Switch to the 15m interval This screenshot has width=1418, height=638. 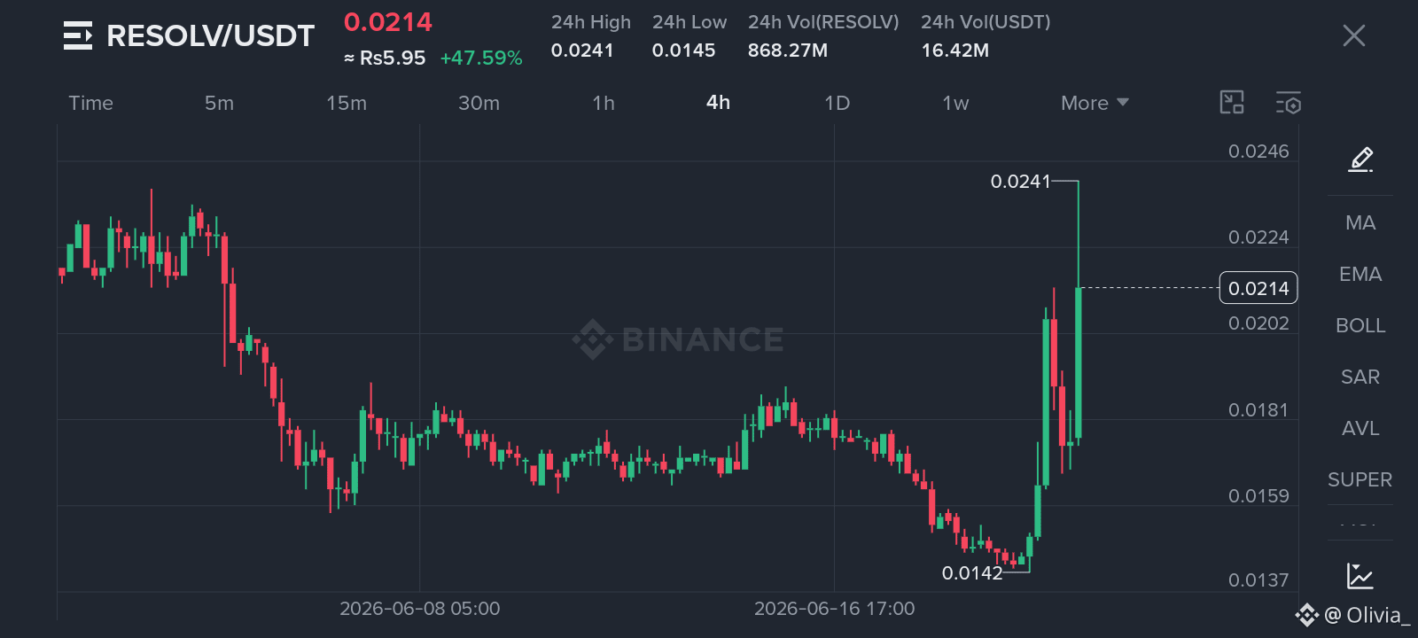tap(347, 103)
